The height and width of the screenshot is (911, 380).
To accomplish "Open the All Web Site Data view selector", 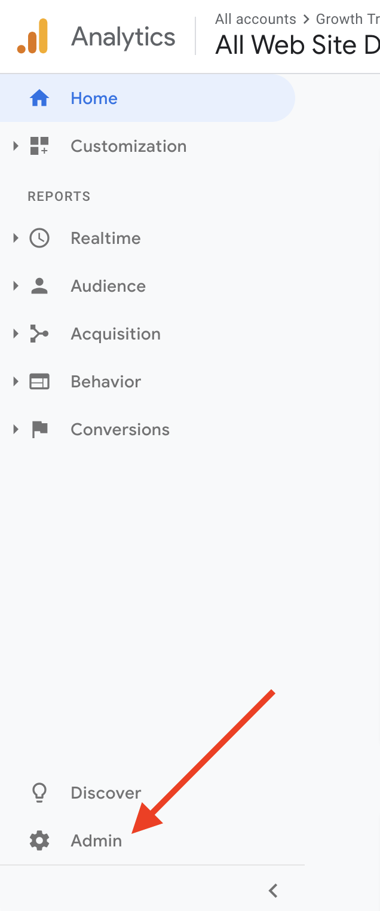I will [298, 45].
